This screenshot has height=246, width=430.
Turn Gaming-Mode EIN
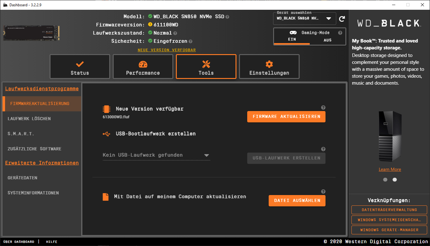[x=292, y=40]
